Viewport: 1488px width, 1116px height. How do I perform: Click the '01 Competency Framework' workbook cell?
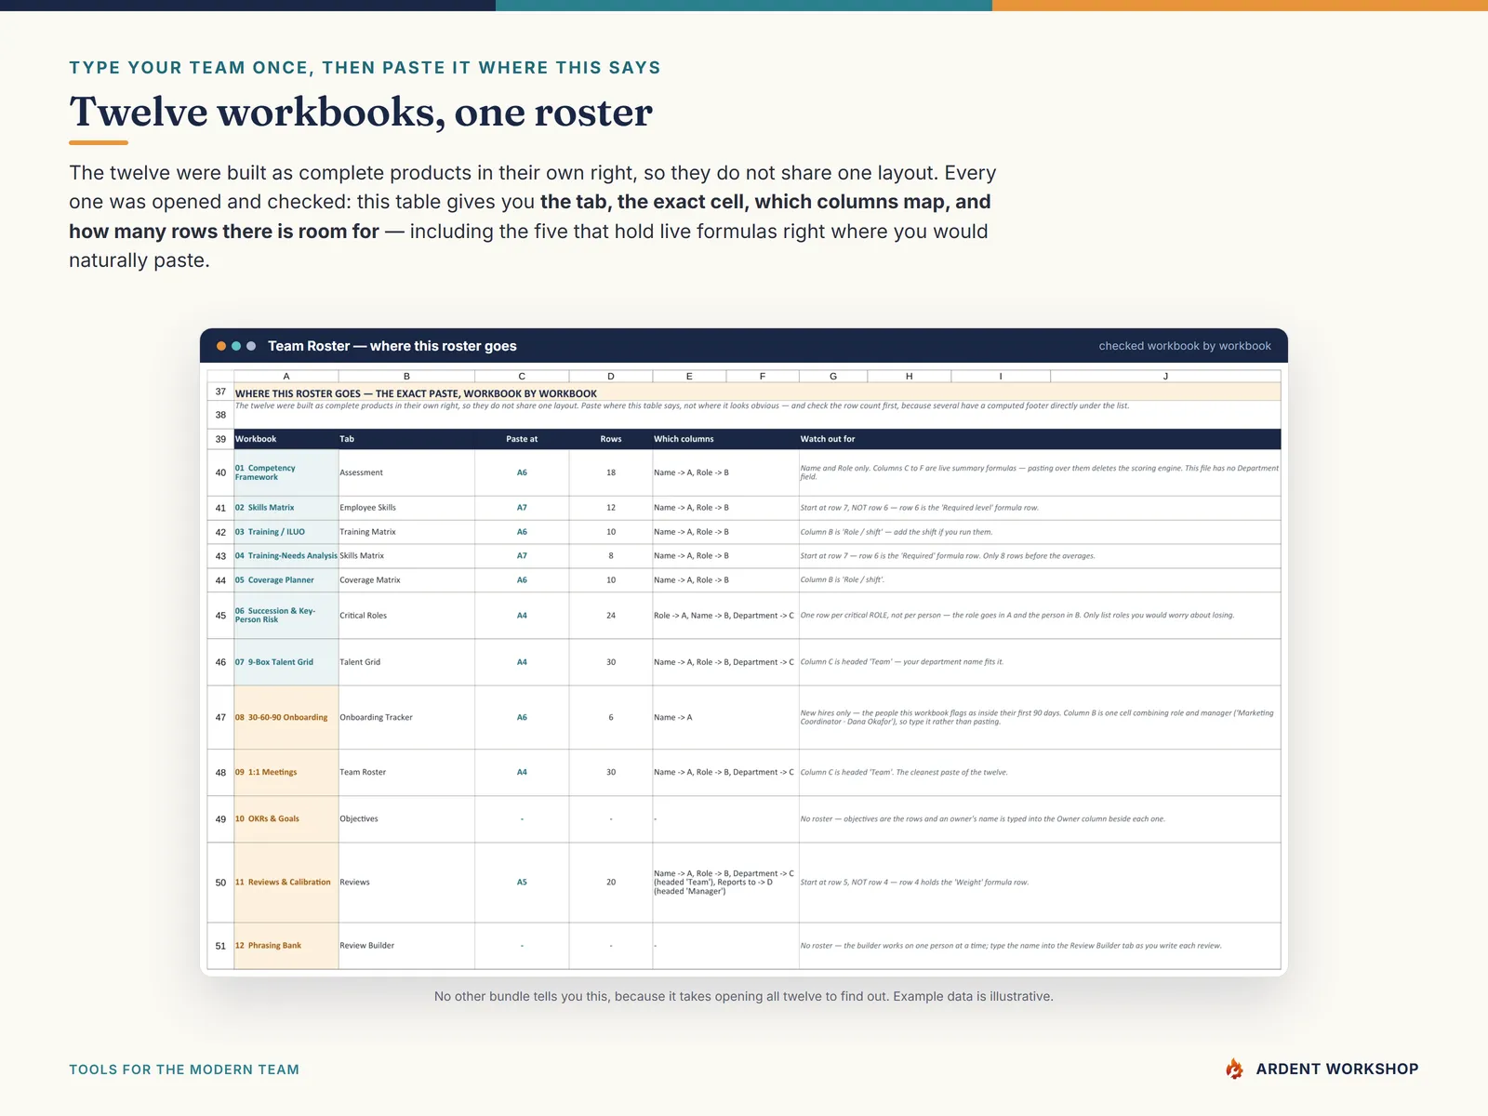tap(286, 472)
